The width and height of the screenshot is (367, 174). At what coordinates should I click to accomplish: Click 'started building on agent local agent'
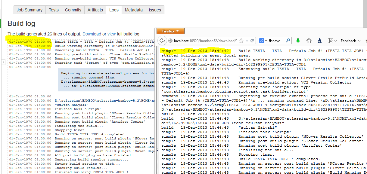click(x=206, y=55)
